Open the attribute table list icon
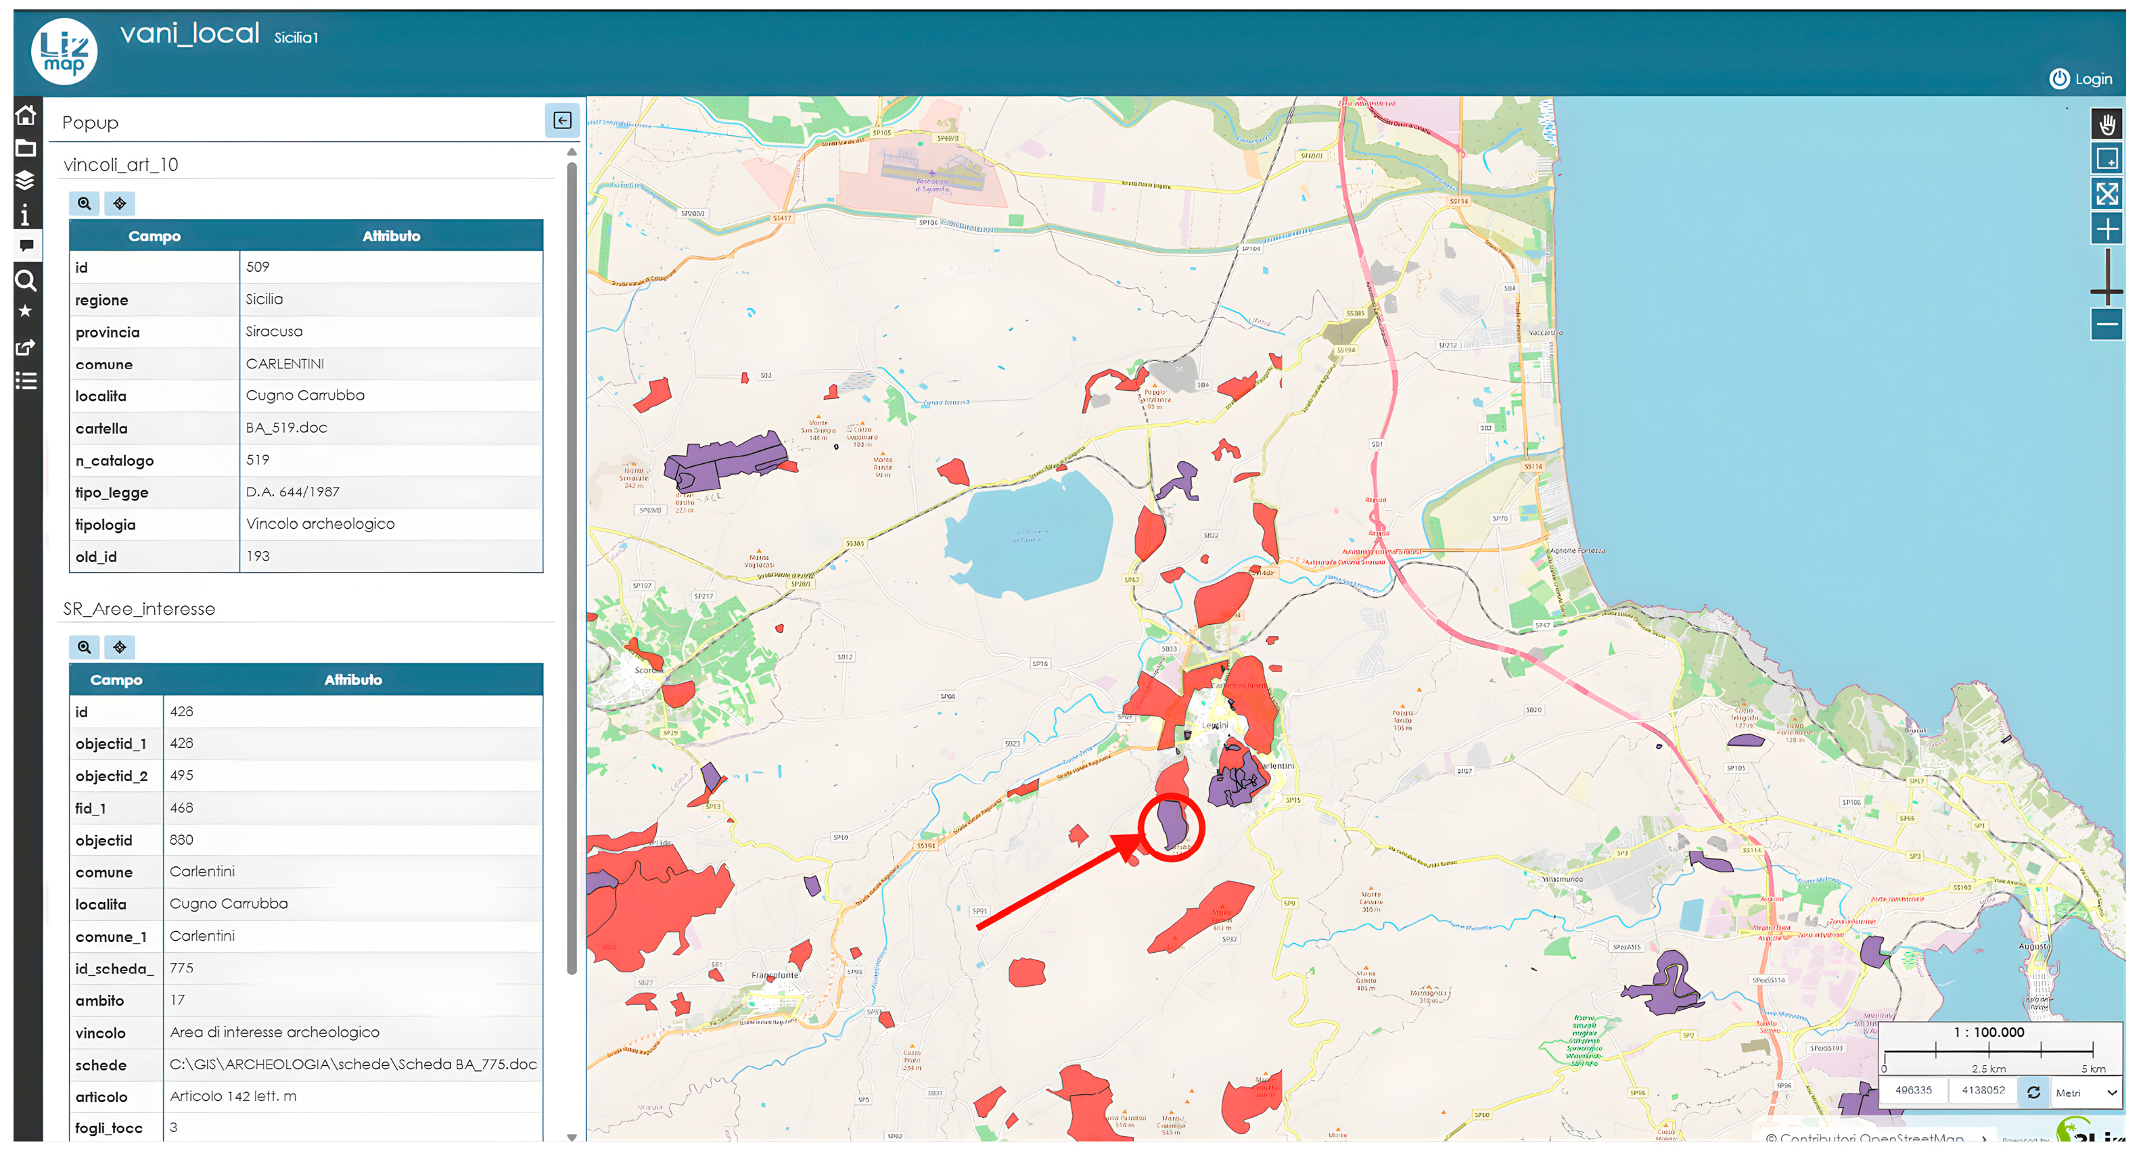The width and height of the screenshot is (2143, 1155). click(x=26, y=381)
